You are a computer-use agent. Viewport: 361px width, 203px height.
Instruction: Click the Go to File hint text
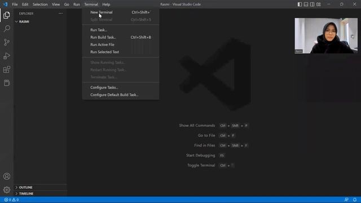tap(206, 135)
